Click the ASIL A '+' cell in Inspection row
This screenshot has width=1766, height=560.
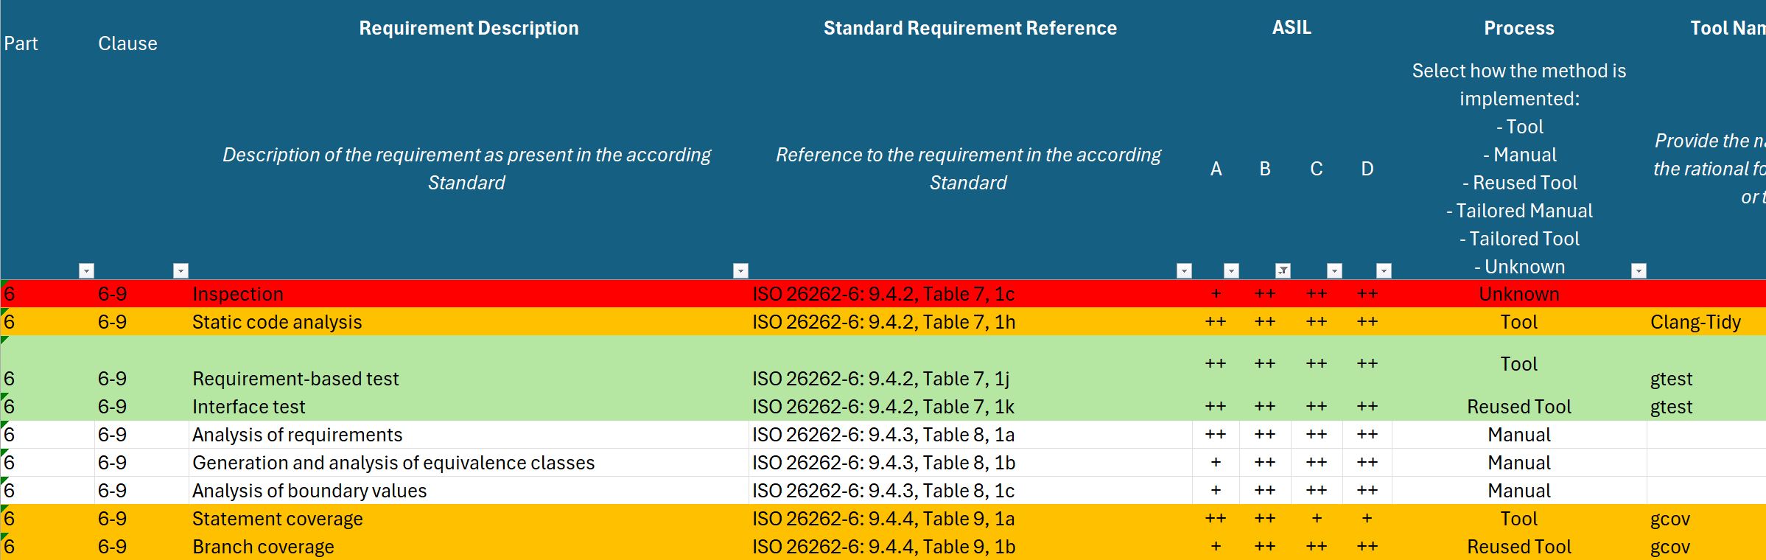[1216, 294]
